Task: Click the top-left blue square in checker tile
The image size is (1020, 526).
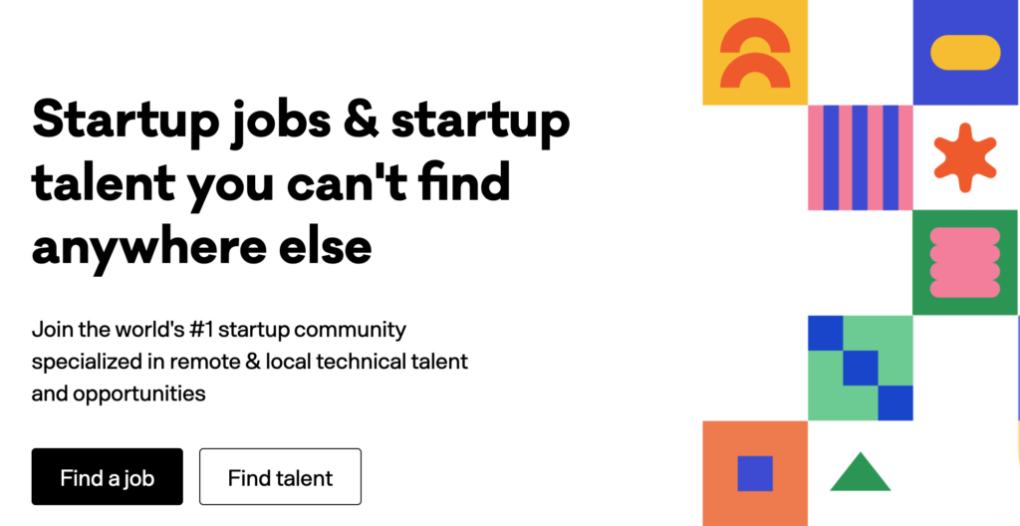Action: [826, 333]
